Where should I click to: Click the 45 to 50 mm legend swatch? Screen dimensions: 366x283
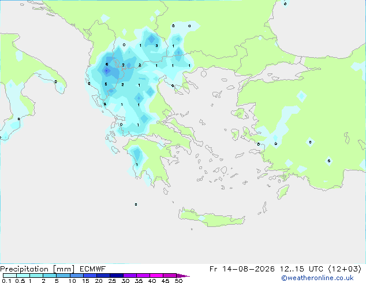pyautogui.click(x=170, y=275)
